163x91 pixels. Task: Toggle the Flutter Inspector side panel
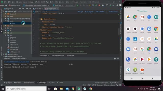[121, 28]
